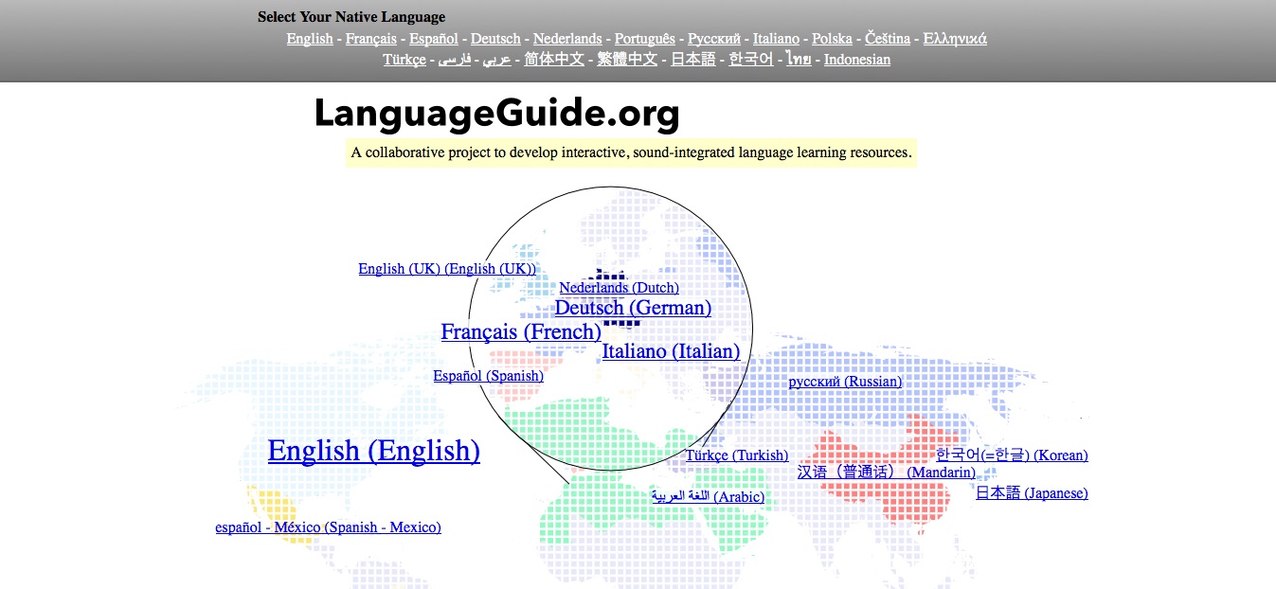Choose Español in the native language list

coord(434,38)
